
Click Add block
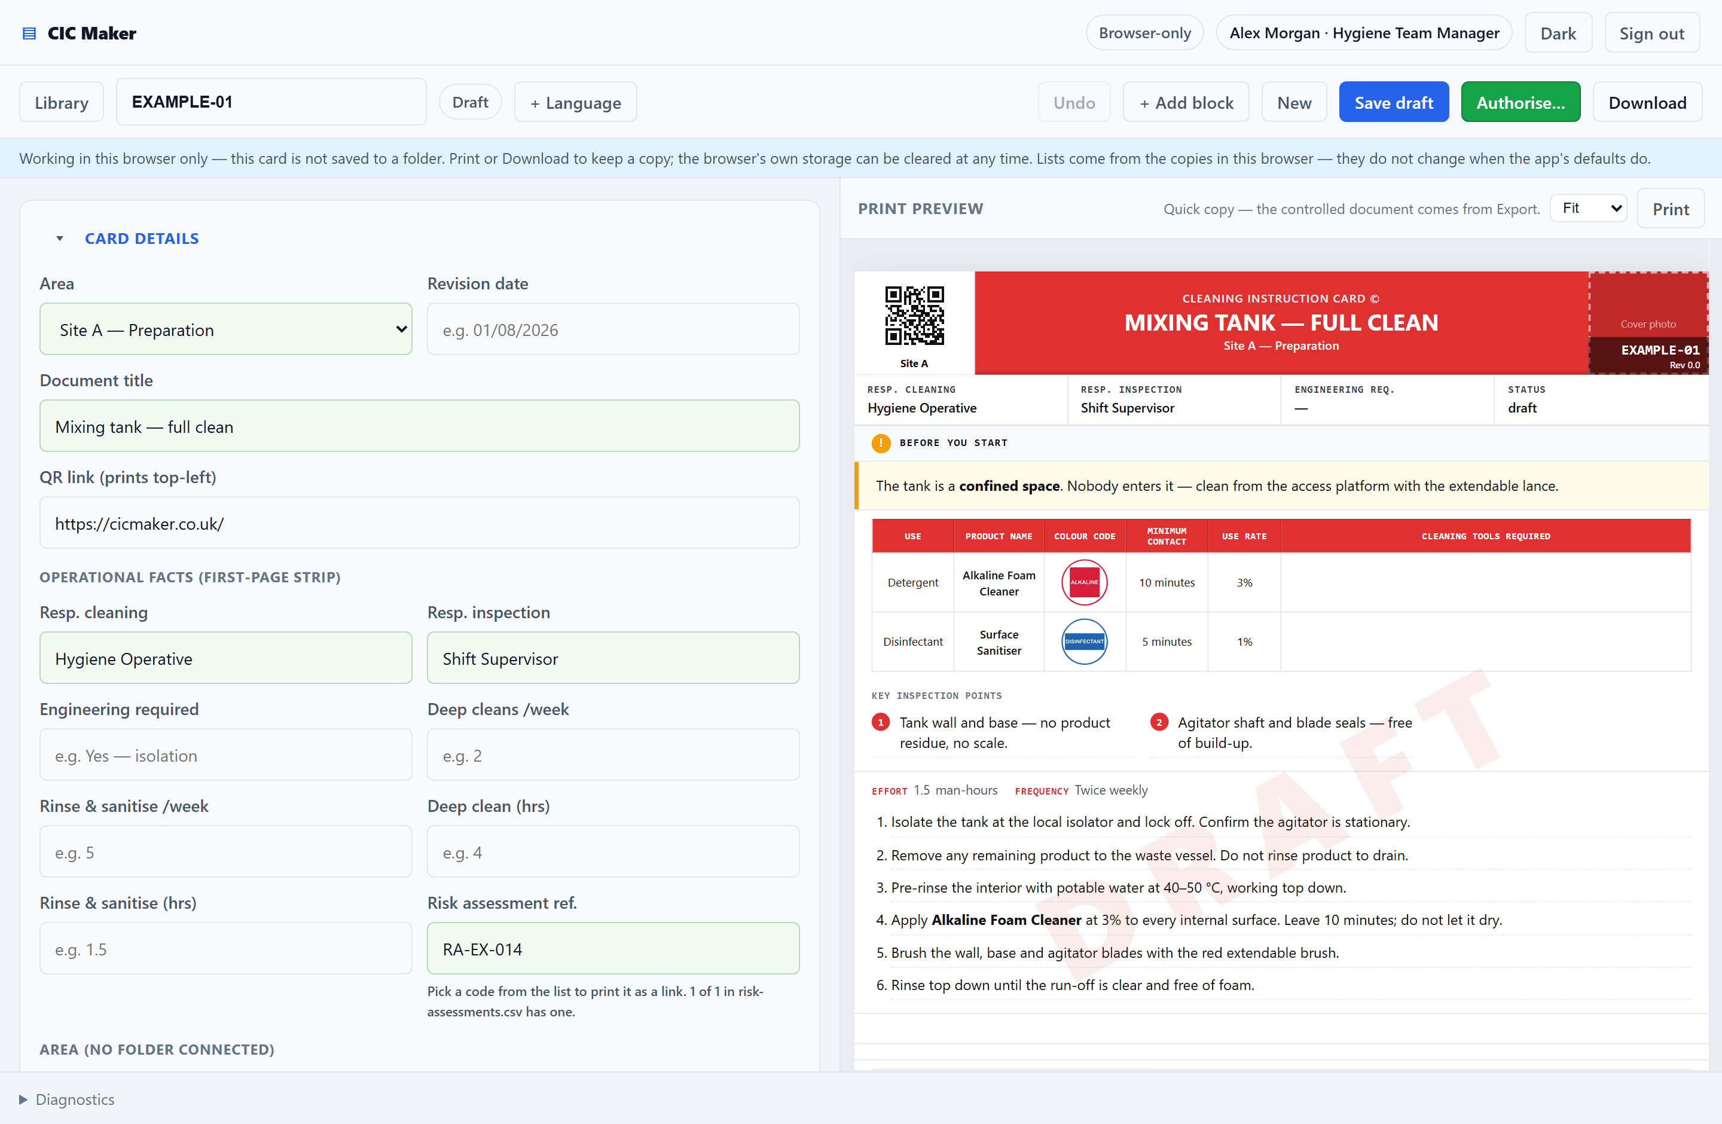pos(1186,103)
